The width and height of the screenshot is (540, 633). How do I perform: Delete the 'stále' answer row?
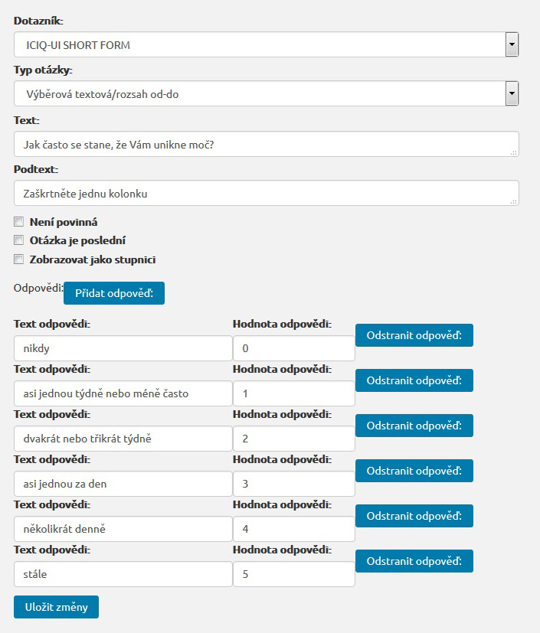(414, 561)
